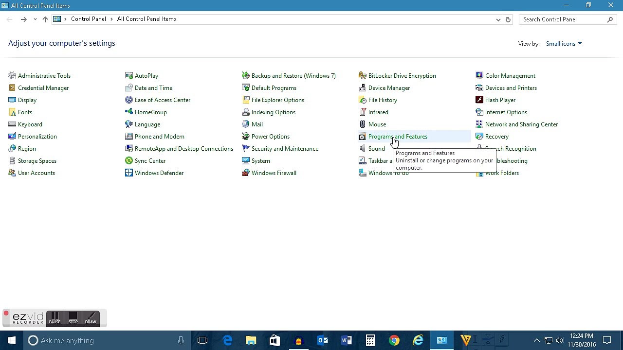Screen dimensions: 623x350
Task: Click the Color Management icon
Action: click(x=479, y=76)
